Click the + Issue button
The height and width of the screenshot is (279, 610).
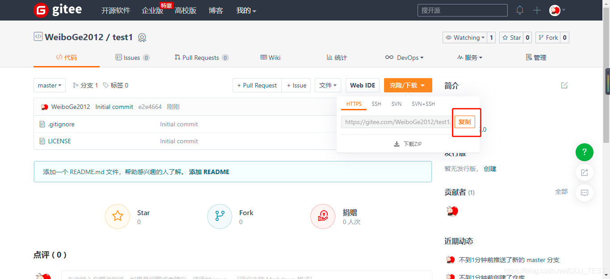point(297,85)
